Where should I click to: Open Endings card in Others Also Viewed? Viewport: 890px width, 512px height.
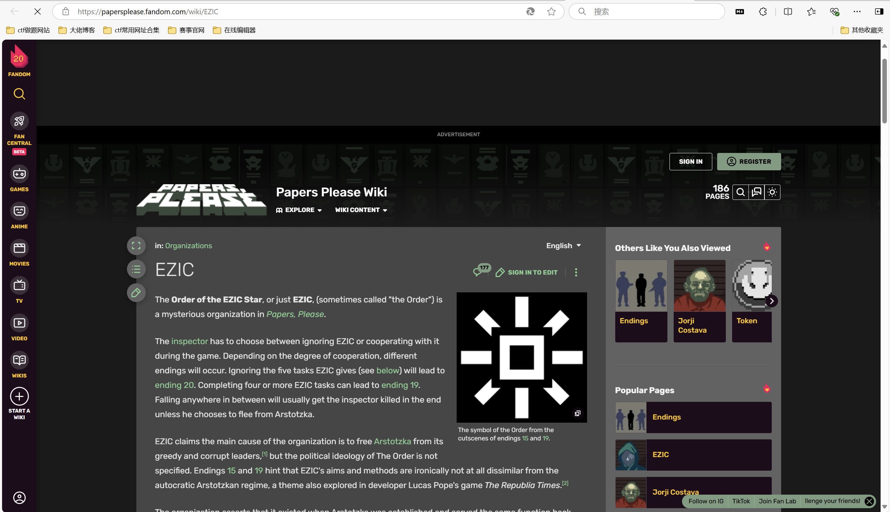tap(641, 301)
